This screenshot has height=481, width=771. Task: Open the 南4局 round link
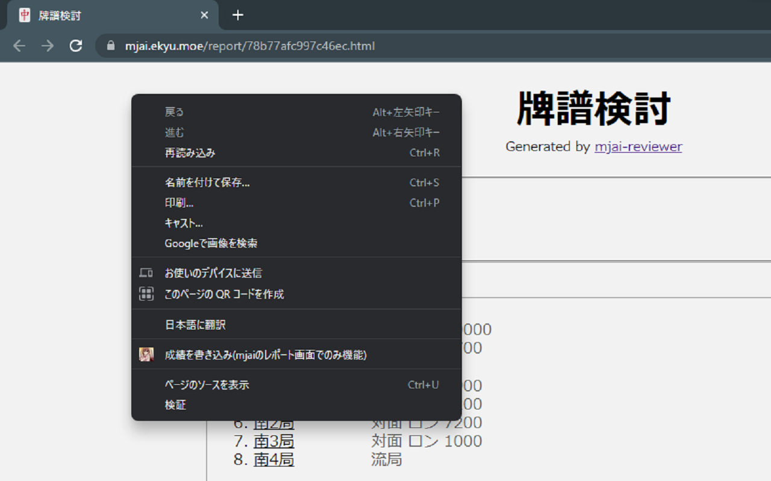coord(274,459)
